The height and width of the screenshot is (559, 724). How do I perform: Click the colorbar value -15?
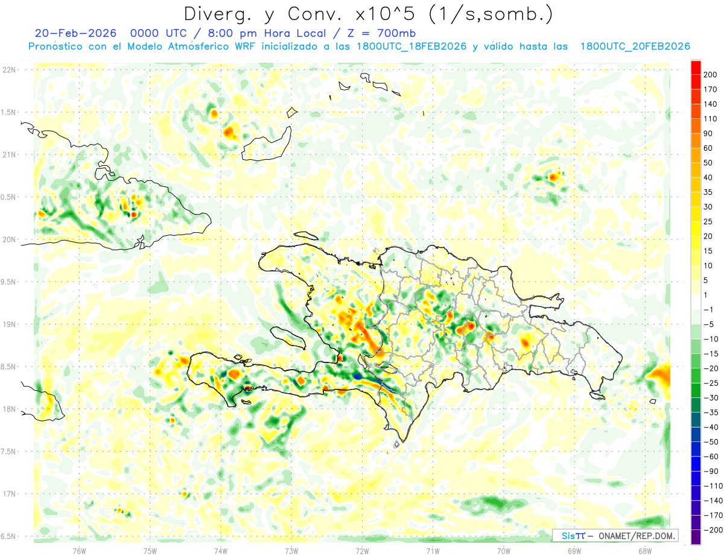pyautogui.click(x=710, y=353)
